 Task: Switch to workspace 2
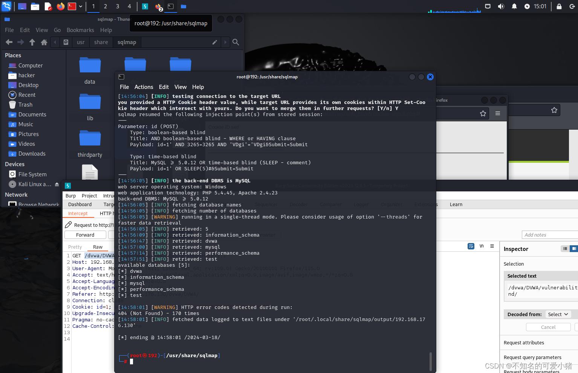pos(106,6)
